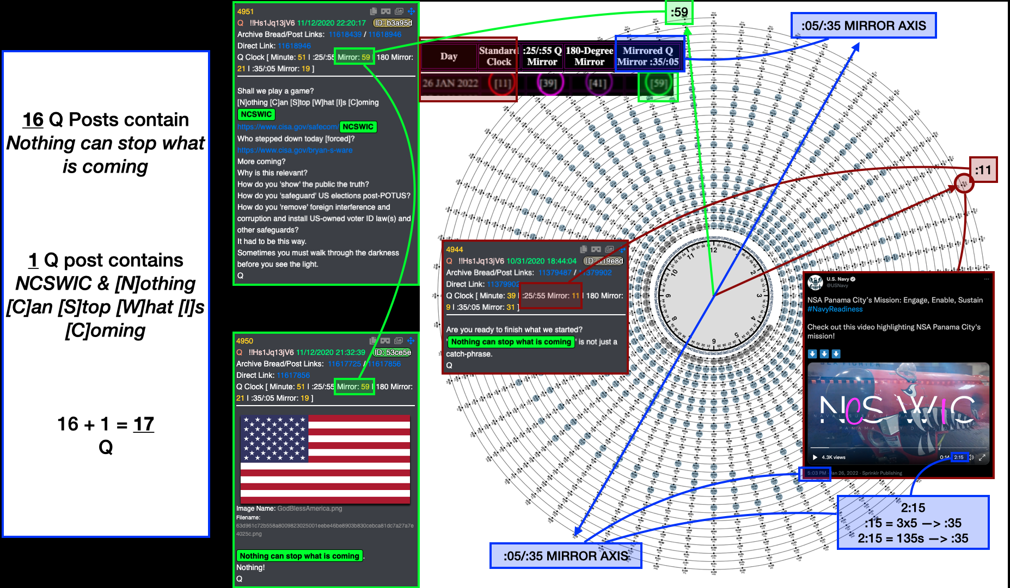
Task: Open the @USNavy handle
Action: (837, 285)
